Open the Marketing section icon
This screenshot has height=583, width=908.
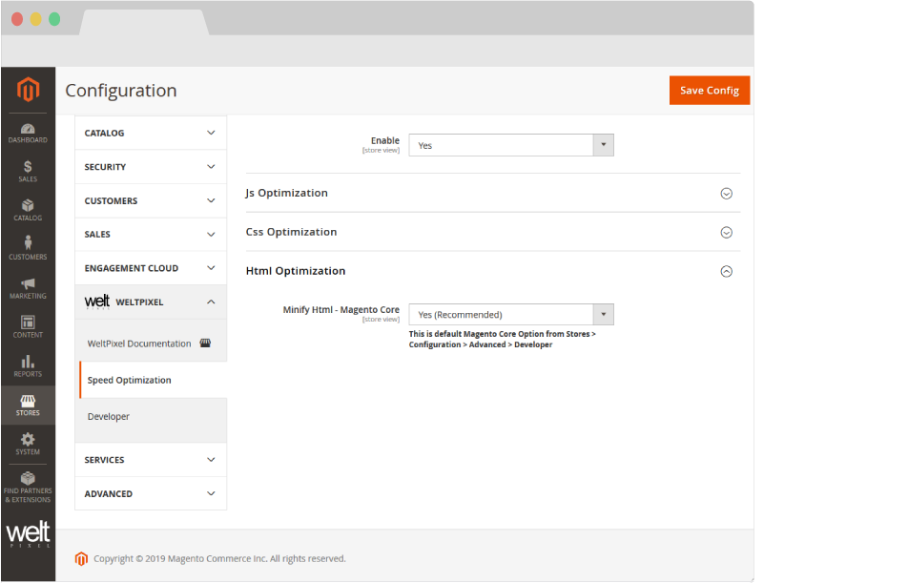(28, 284)
